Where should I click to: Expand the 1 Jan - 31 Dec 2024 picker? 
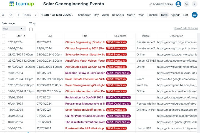(x=57, y=15)
